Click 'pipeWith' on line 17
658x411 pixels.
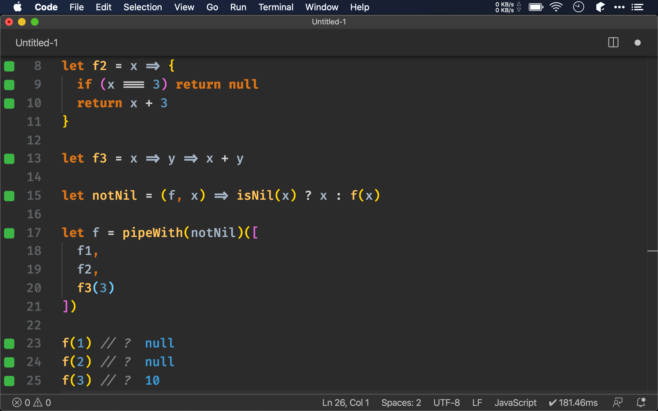click(x=153, y=233)
